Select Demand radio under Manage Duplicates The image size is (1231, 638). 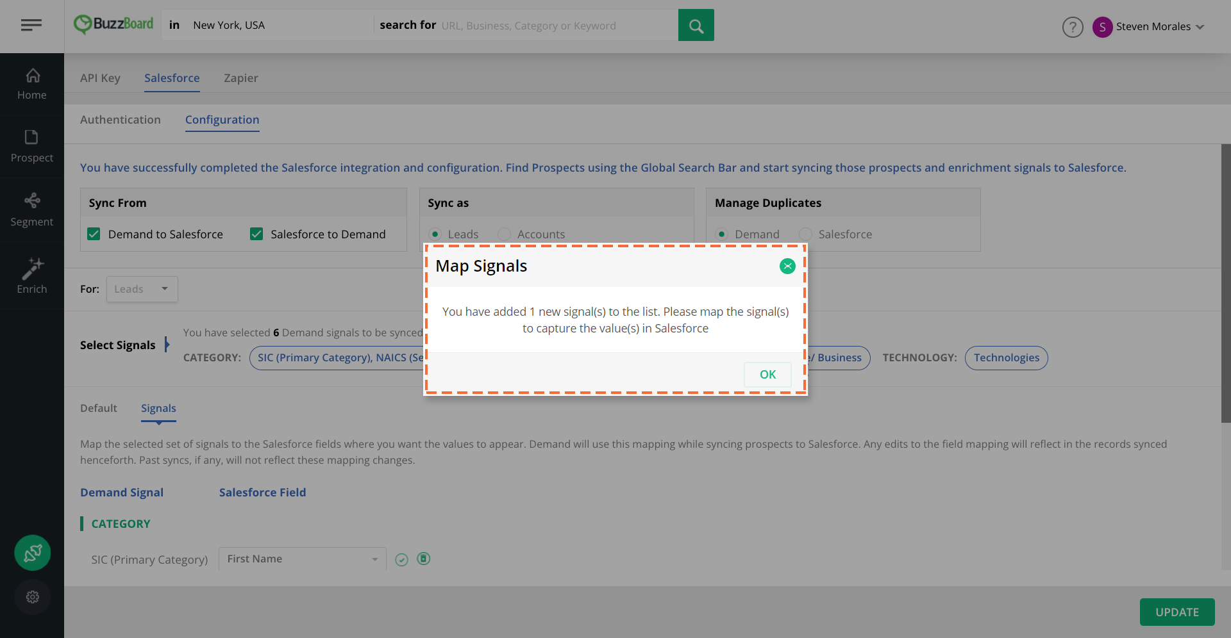click(722, 234)
